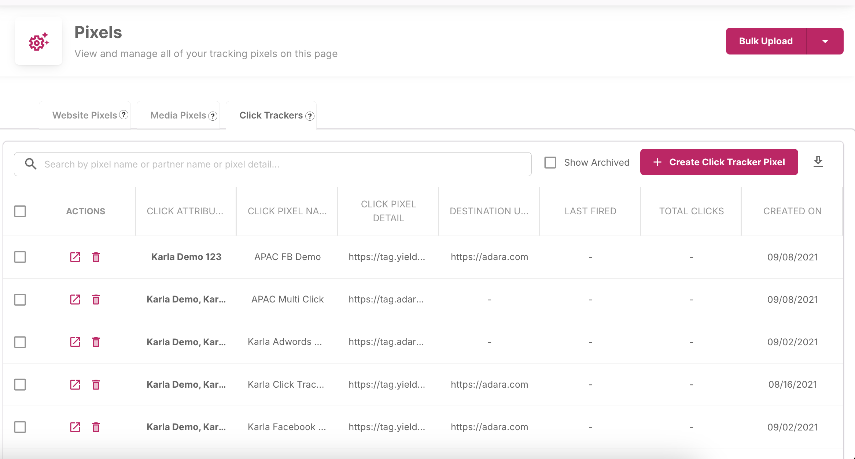
Task: Switch to the Media Pixels tab
Action: pyautogui.click(x=178, y=115)
